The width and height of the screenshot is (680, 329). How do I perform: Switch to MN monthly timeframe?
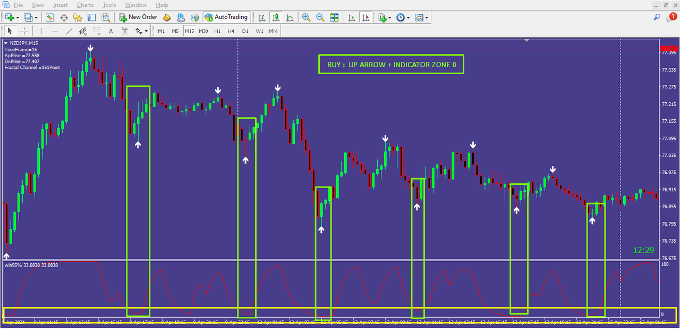point(273,31)
